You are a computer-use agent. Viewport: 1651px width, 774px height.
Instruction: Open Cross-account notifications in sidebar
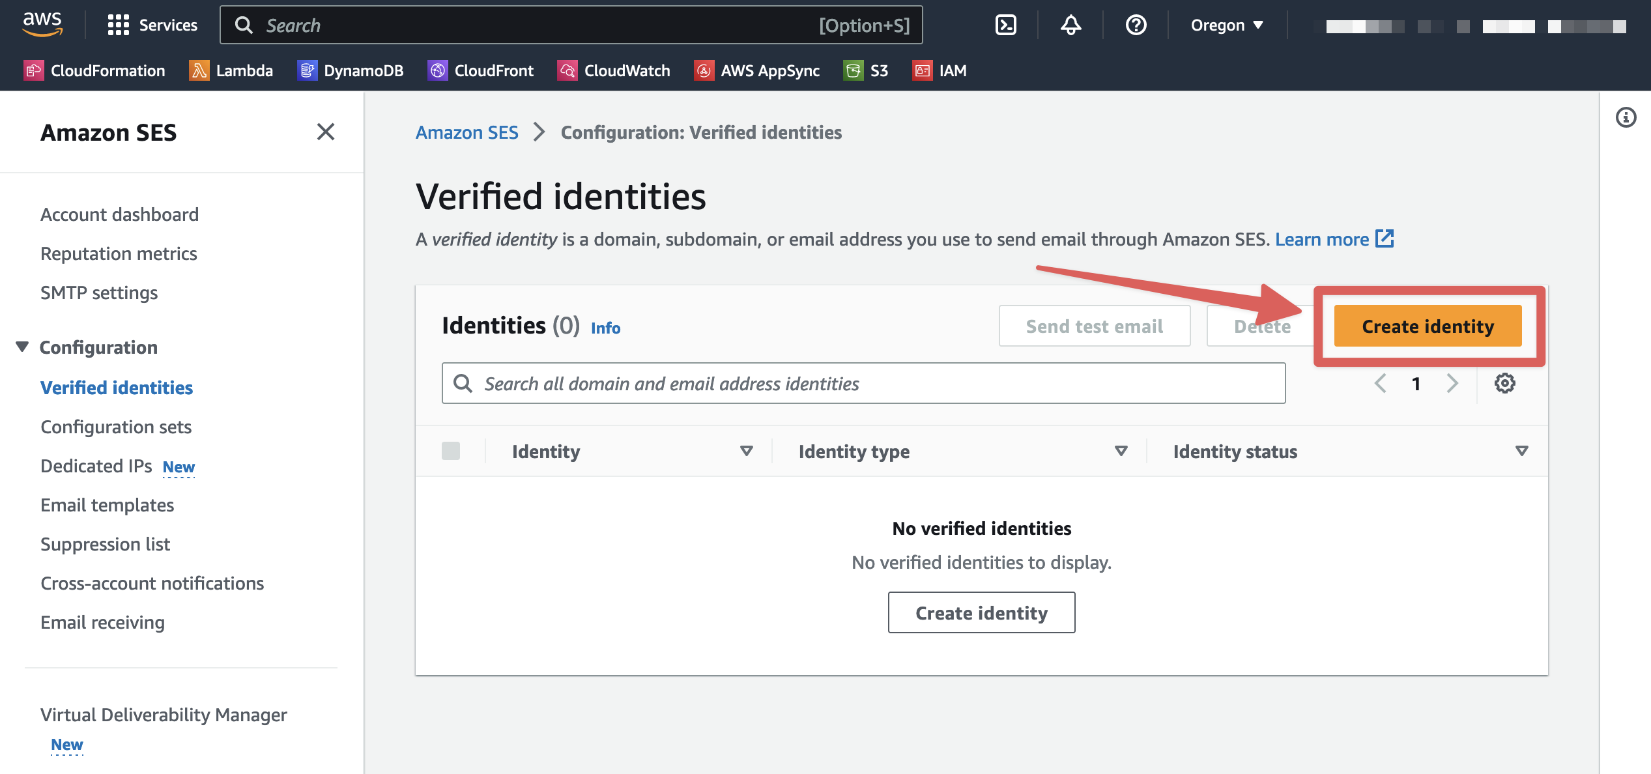[152, 583]
